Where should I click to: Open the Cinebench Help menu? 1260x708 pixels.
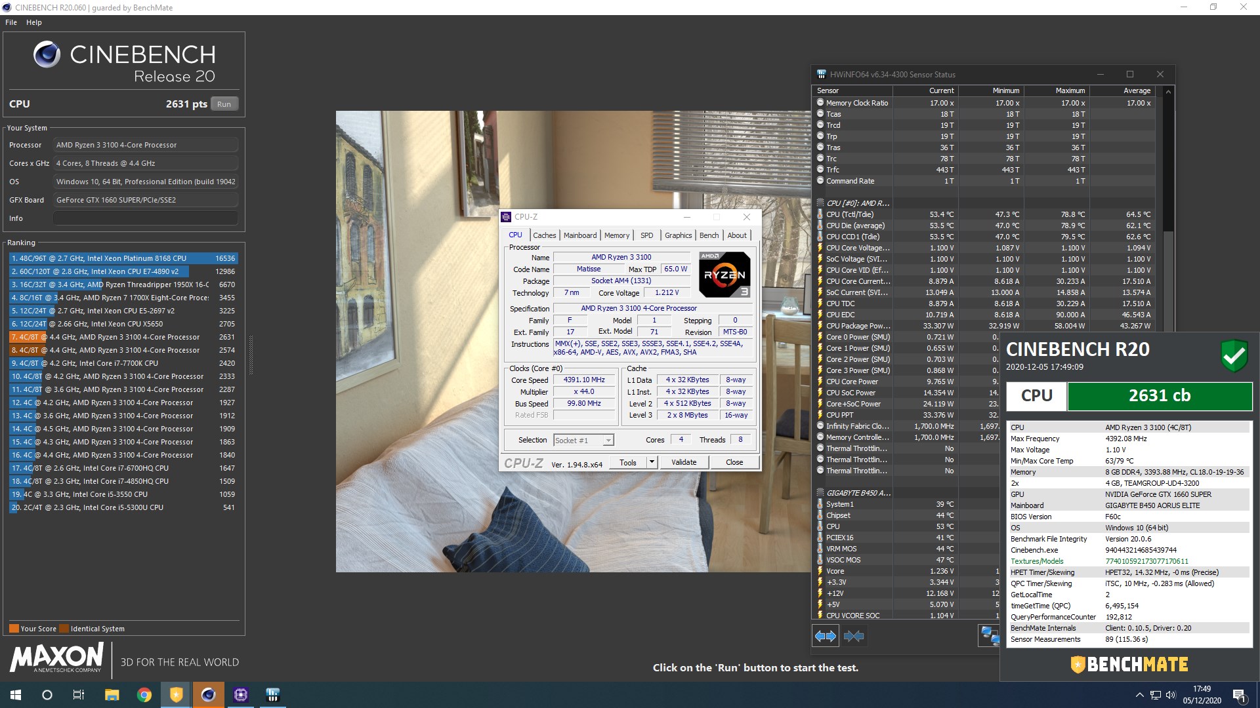click(x=34, y=22)
